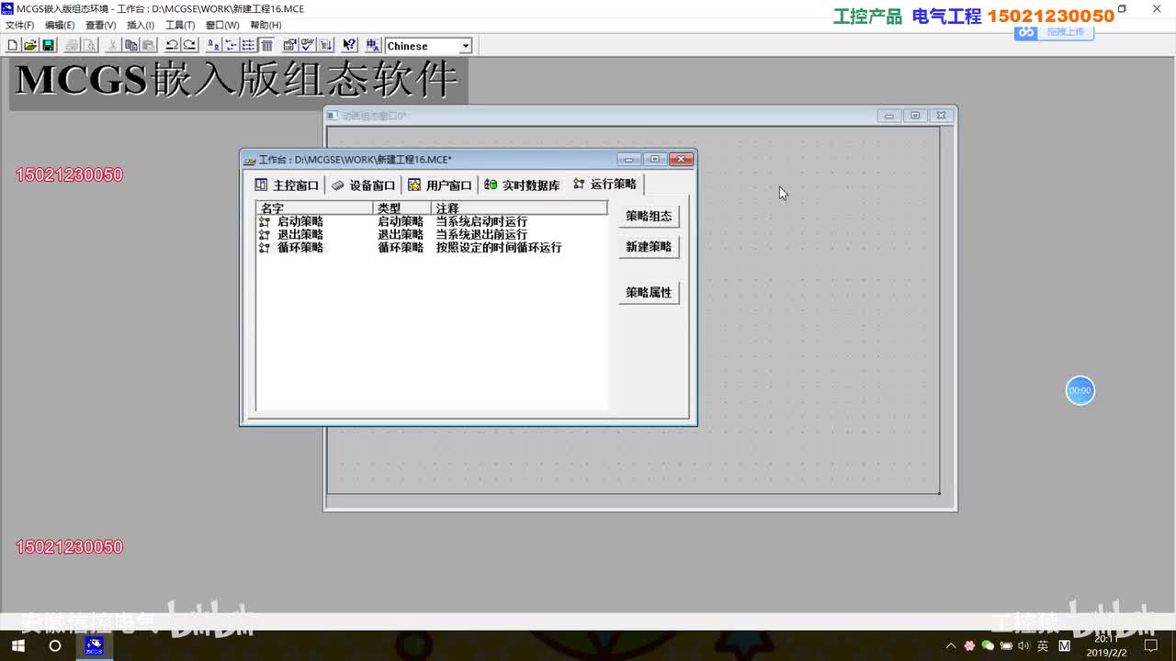
Task: Select the 运行策略 tab
Action: [605, 184]
